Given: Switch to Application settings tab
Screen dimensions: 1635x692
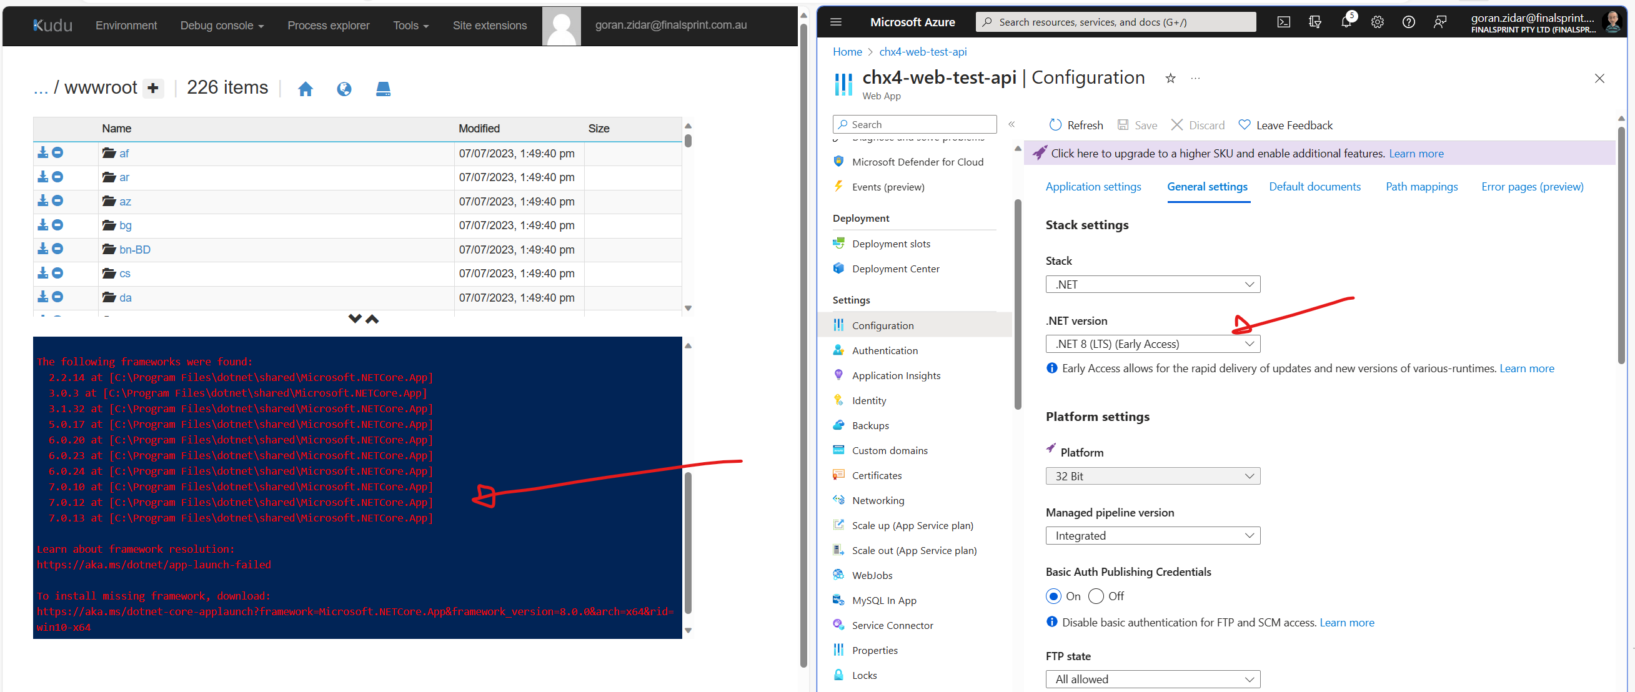Looking at the screenshot, I should pos(1093,187).
